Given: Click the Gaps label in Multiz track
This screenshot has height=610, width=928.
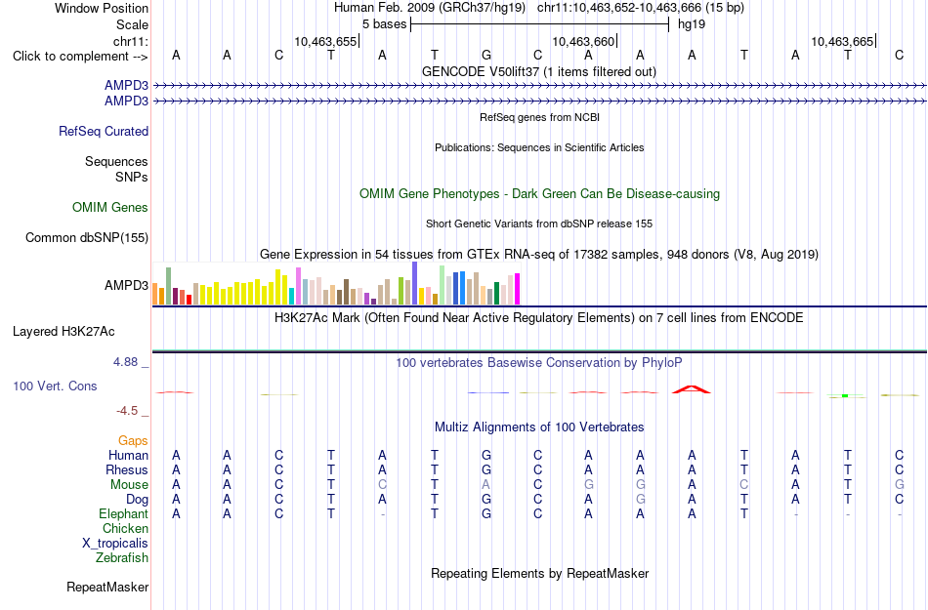Looking at the screenshot, I should [x=133, y=440].
